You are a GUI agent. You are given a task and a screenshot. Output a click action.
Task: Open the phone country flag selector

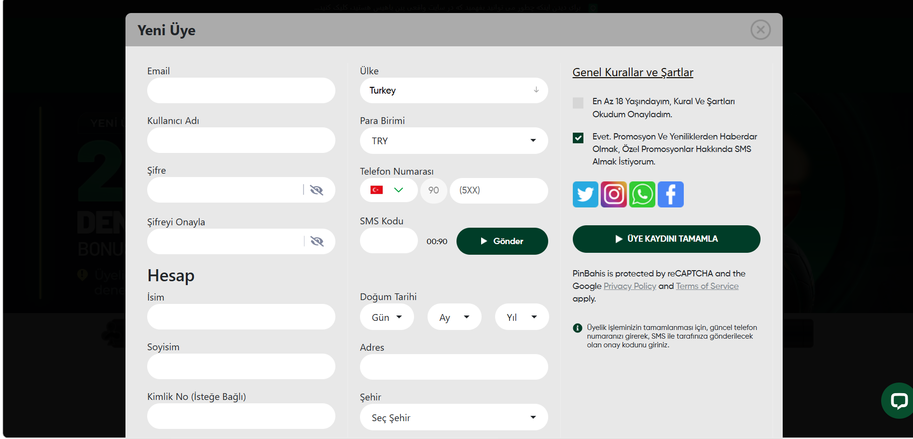coord(389,190)
